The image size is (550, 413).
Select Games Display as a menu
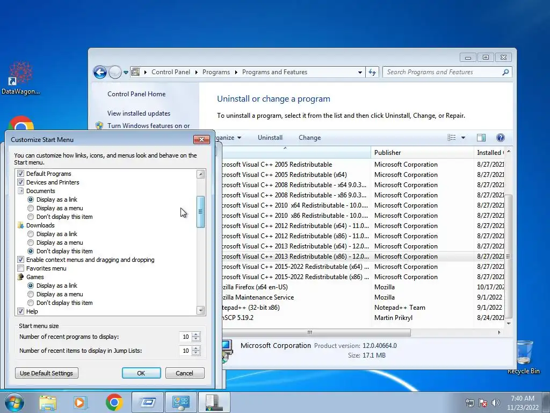[x=31, y=294]
